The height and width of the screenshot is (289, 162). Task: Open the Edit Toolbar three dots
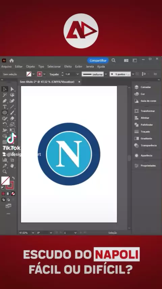pos(8,214)
